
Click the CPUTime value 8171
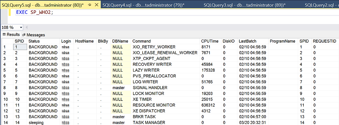point(210,47)
